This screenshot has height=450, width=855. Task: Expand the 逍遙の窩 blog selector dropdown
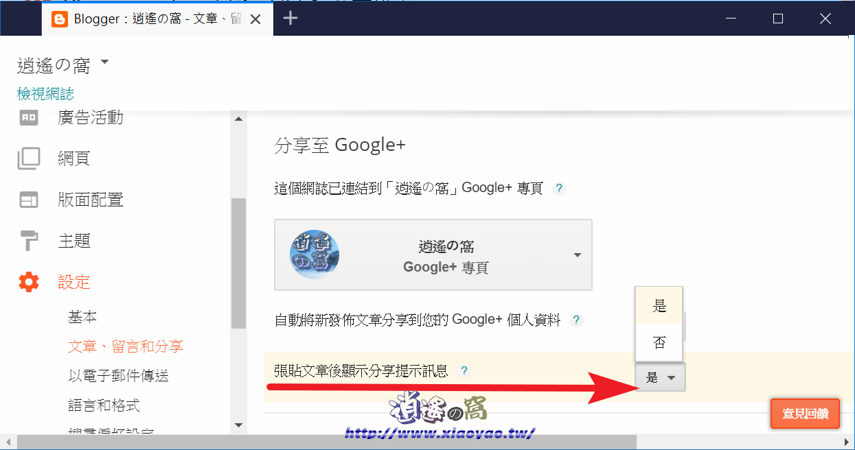pyautogui.click(x=104, y=62)
